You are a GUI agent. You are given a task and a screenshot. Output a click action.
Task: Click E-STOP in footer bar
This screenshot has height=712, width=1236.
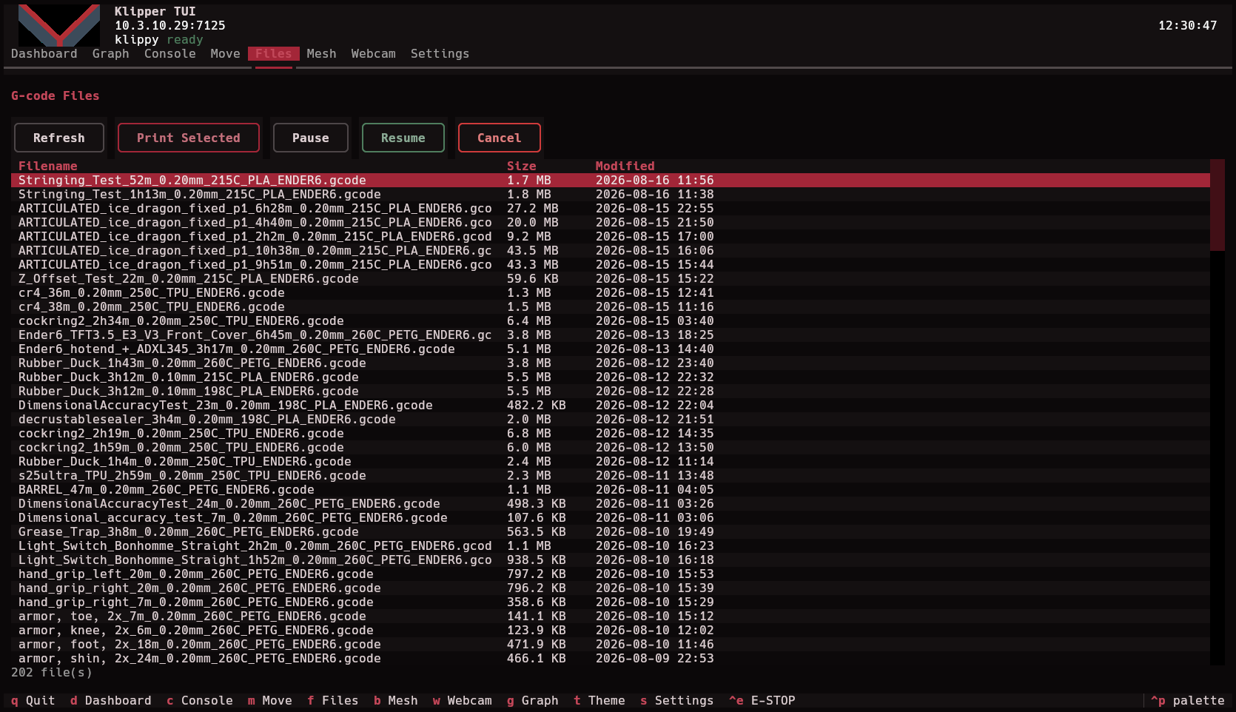pos(762,701)
